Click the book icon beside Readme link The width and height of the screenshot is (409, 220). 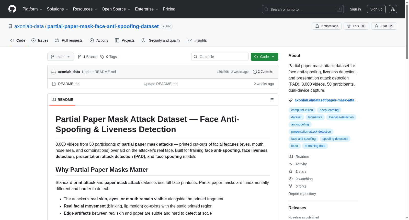point(291,157)
